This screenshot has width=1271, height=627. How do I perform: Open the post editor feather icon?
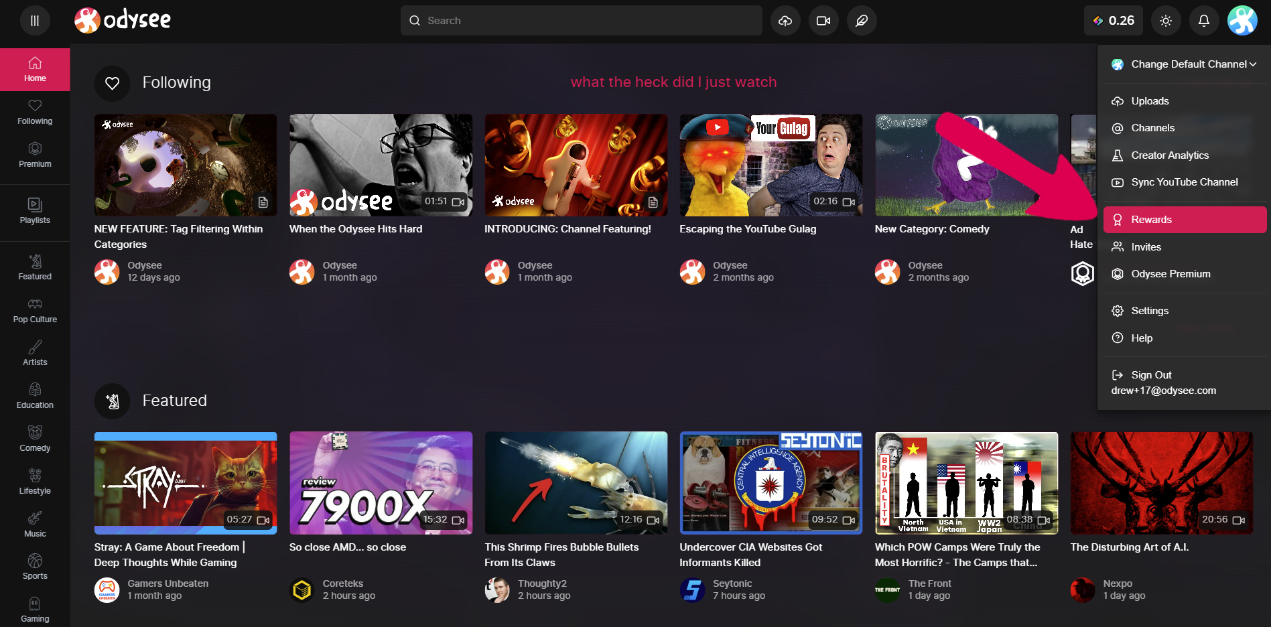point(862,21)
